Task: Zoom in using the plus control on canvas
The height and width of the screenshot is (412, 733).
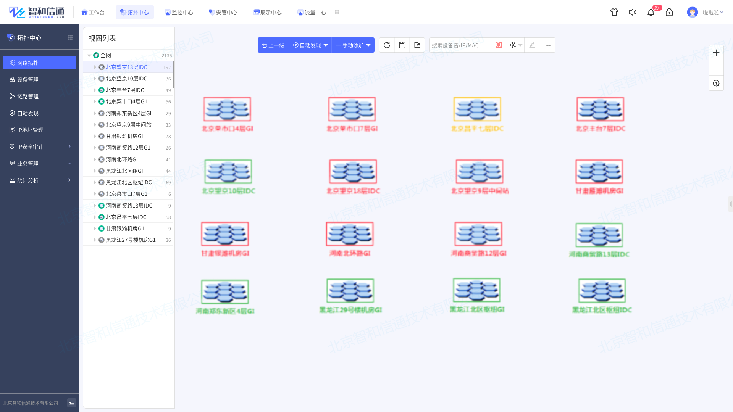Action: (716, 52)
